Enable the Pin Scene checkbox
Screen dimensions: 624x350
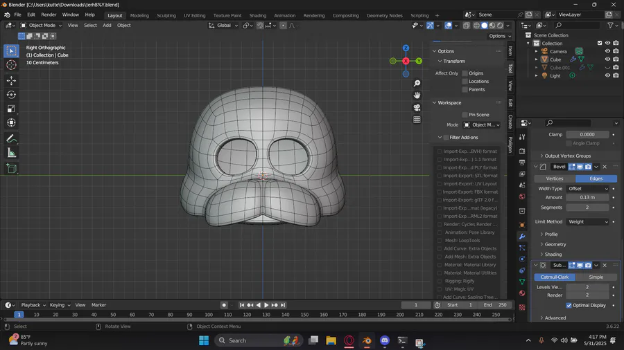coord(465,115)
